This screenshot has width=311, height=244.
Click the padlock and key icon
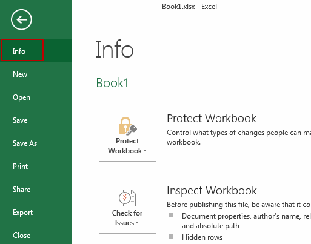coord(127,126)
